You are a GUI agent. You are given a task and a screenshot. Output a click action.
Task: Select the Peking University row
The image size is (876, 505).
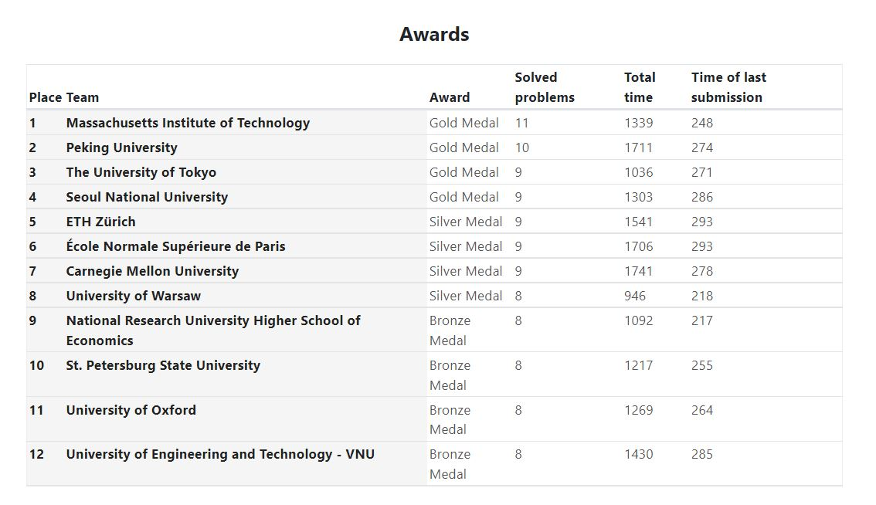(434, 147)
